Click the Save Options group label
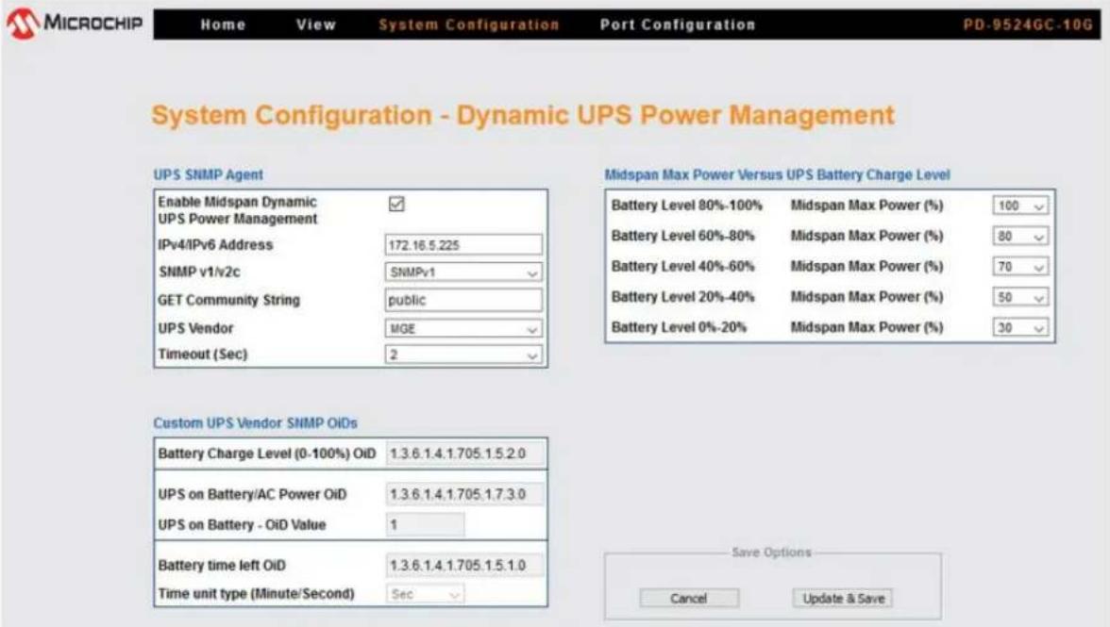 tap(772, 553)
